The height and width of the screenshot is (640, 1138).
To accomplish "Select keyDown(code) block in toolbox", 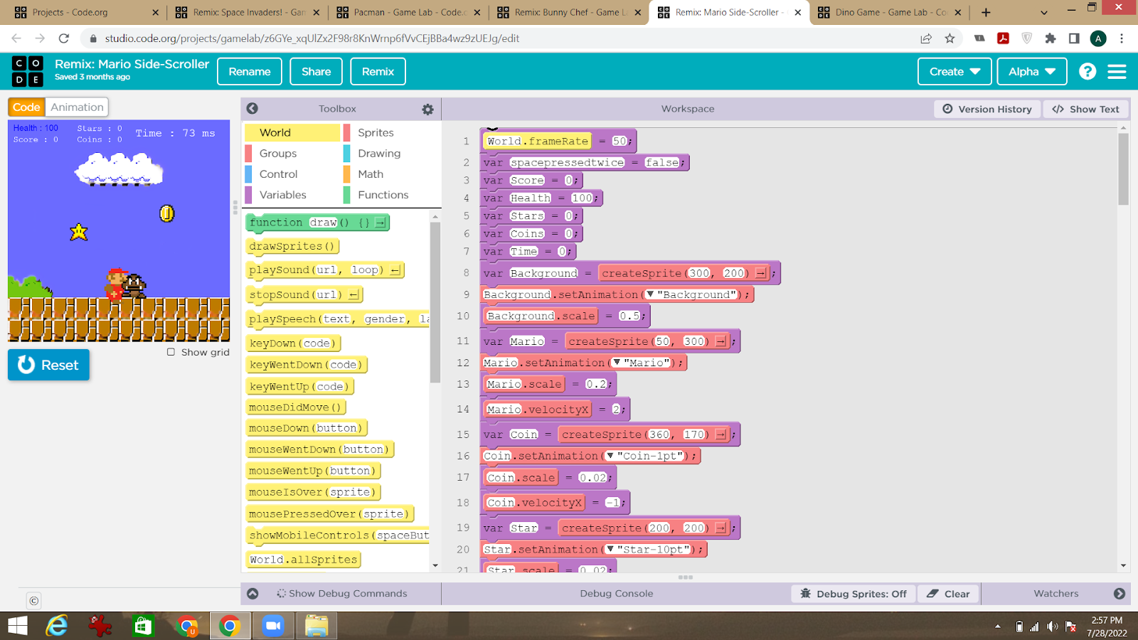I will point(293,343).
